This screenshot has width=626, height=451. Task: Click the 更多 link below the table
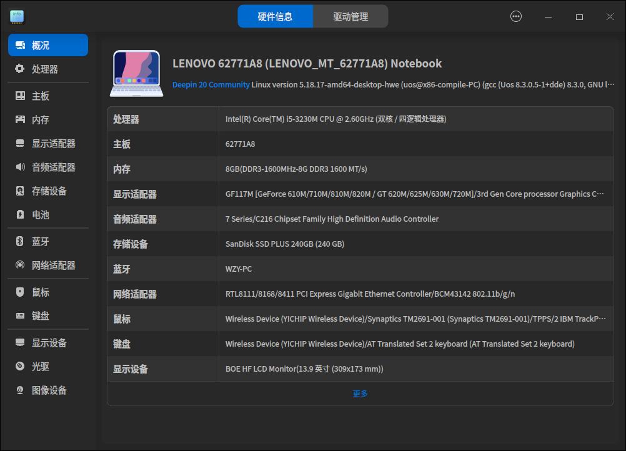click(360, 394)
